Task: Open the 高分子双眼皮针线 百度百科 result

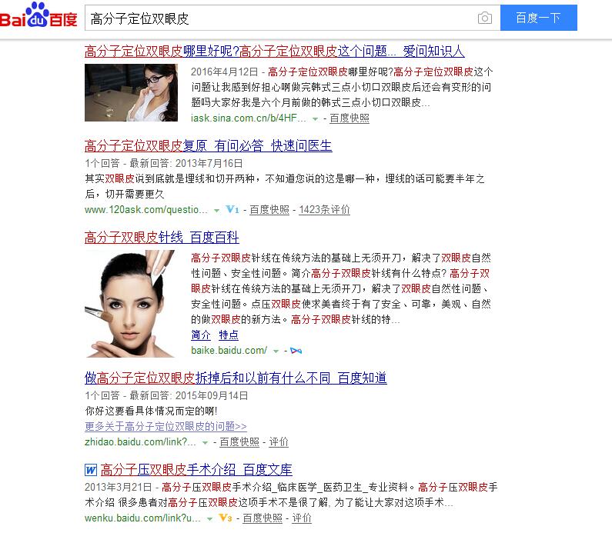Action: [162, 237]
